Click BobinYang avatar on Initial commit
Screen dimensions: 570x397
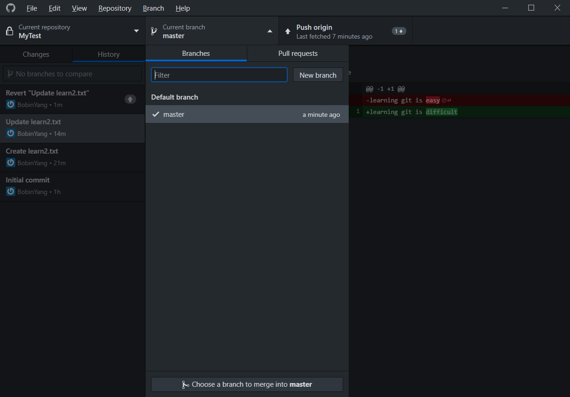pos(11,191)
